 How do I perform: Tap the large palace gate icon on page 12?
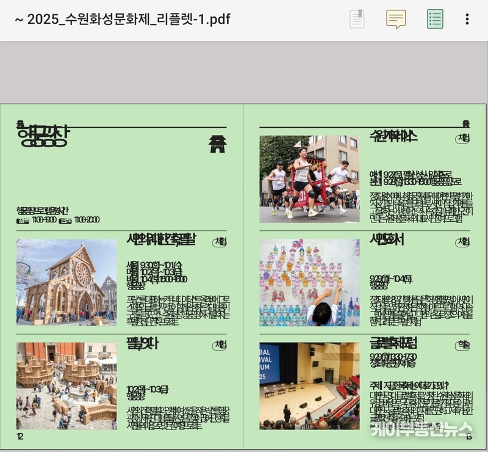point(218,144)
